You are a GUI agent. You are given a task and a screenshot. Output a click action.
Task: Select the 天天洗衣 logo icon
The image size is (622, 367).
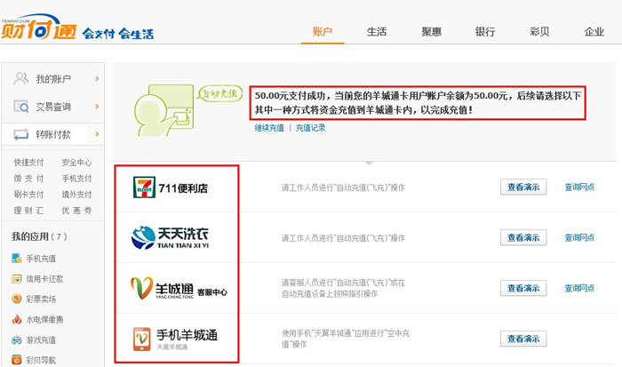pos(145,237)
